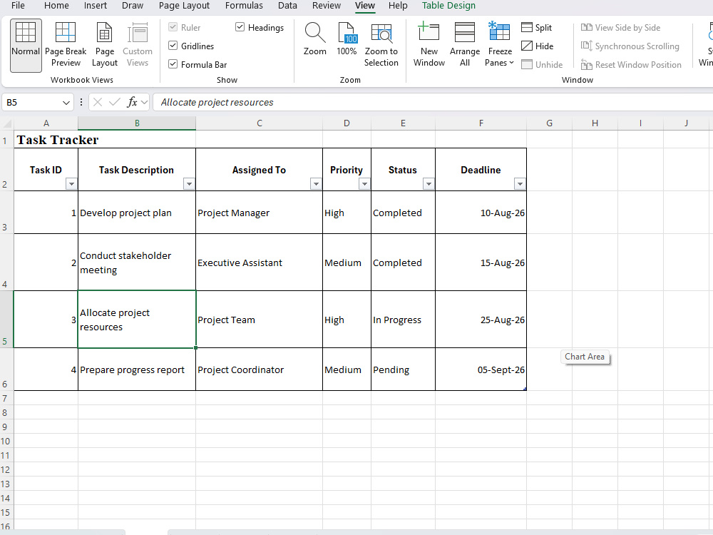Select column C header
713x535 pixels.
(x=260, y=123)
